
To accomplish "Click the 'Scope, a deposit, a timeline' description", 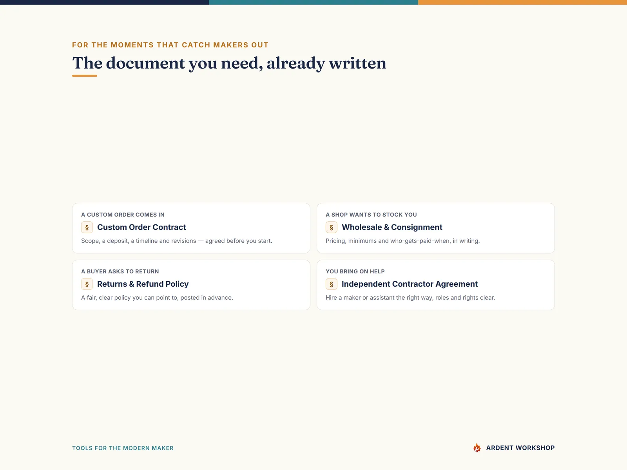I will coord(177,241).
